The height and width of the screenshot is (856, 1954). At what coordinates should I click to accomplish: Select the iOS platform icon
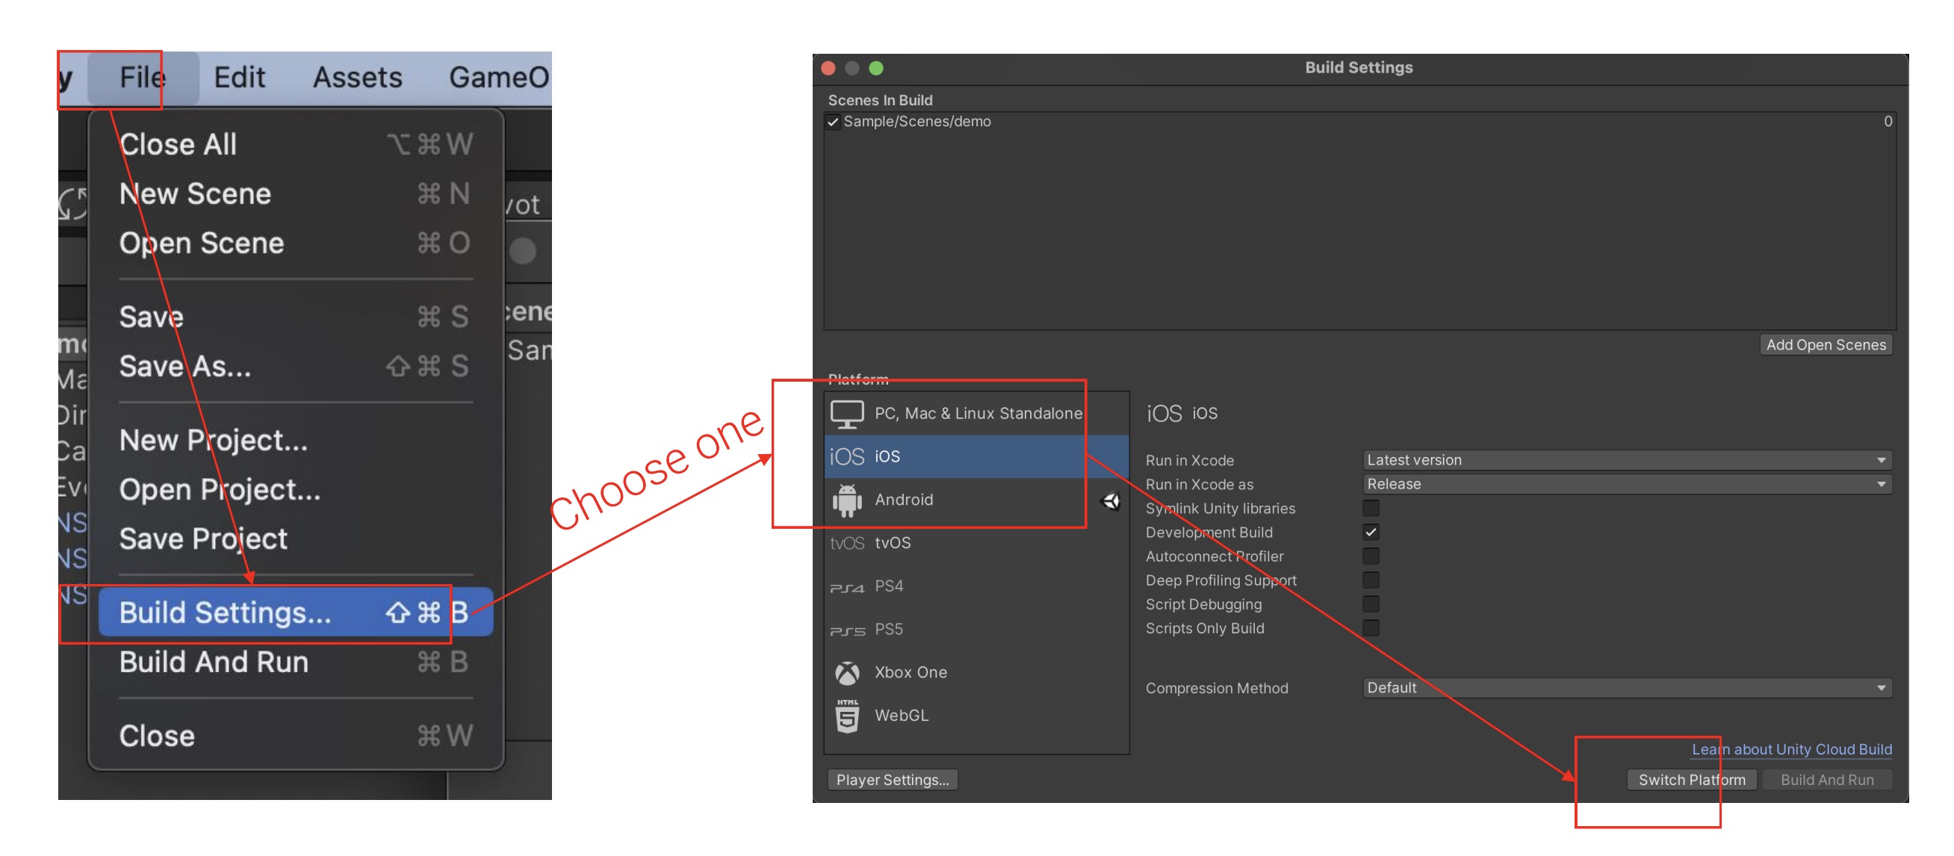[x=847, y=456]
